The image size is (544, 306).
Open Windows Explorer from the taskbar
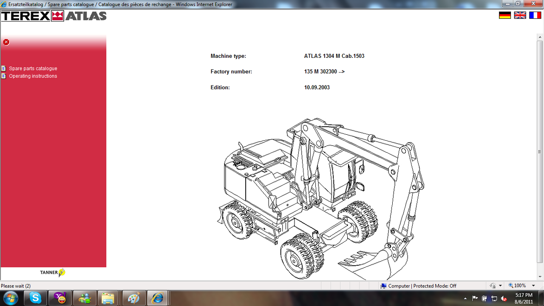pyautogui.click(x=109, y=298)
